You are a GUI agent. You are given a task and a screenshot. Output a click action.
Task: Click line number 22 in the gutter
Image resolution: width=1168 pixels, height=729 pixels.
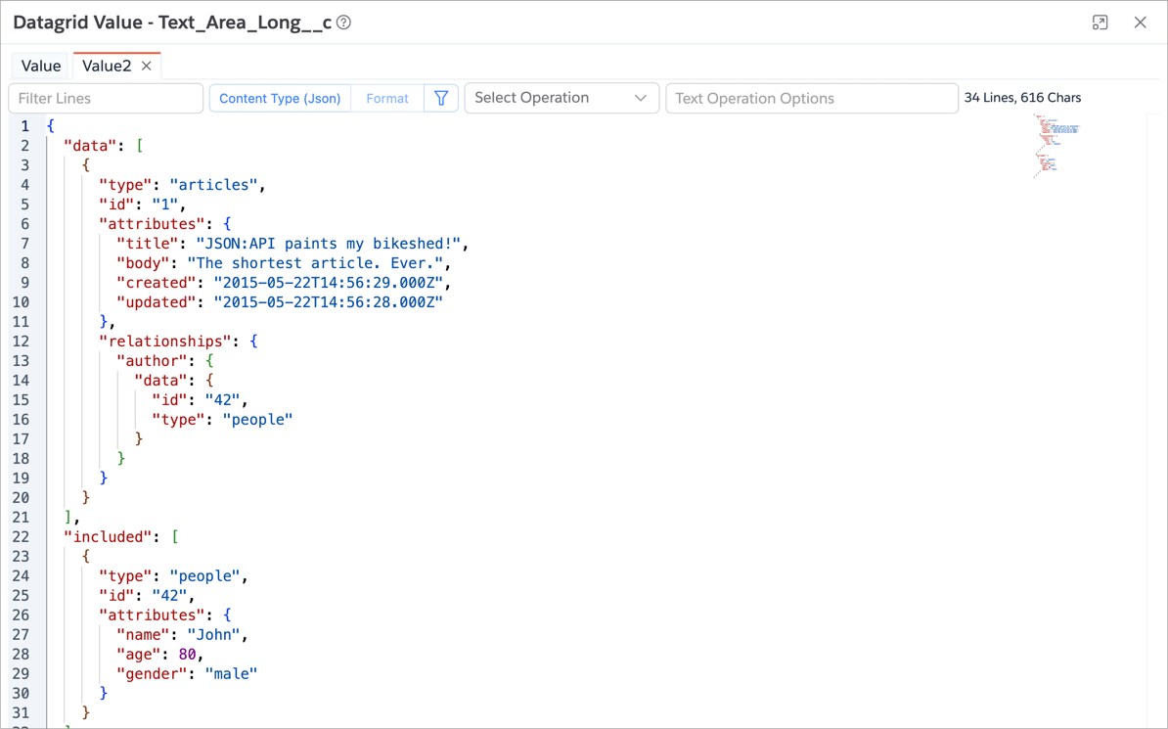[22, 537]
